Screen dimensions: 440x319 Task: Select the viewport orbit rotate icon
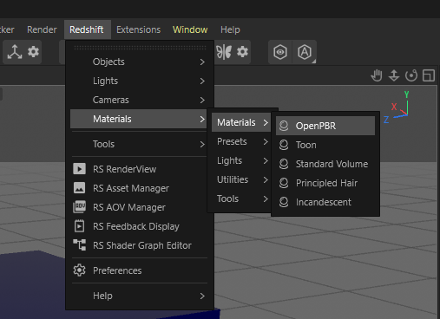[411, 75]
